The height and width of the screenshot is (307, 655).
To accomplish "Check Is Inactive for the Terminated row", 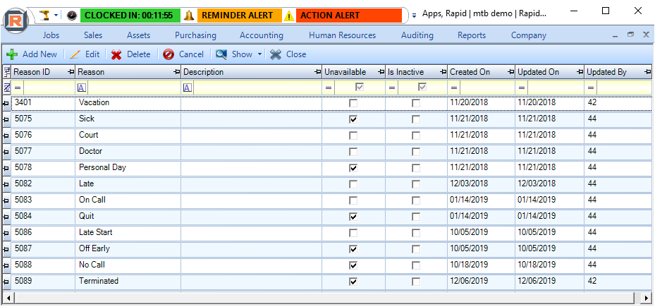I will (x=416, y=282).
